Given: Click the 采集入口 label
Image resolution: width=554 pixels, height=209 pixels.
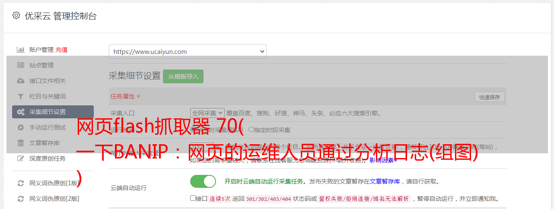Looking at the screenshot, I should tap(123, 113).
